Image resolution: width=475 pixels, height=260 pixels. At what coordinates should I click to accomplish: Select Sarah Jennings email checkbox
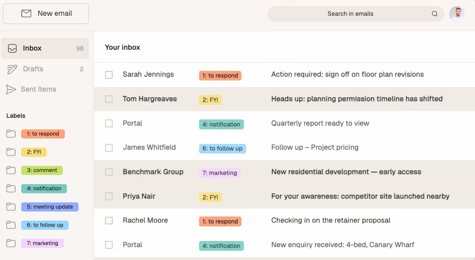(109, 75)
